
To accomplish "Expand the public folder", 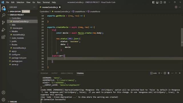I will (14, 41).
